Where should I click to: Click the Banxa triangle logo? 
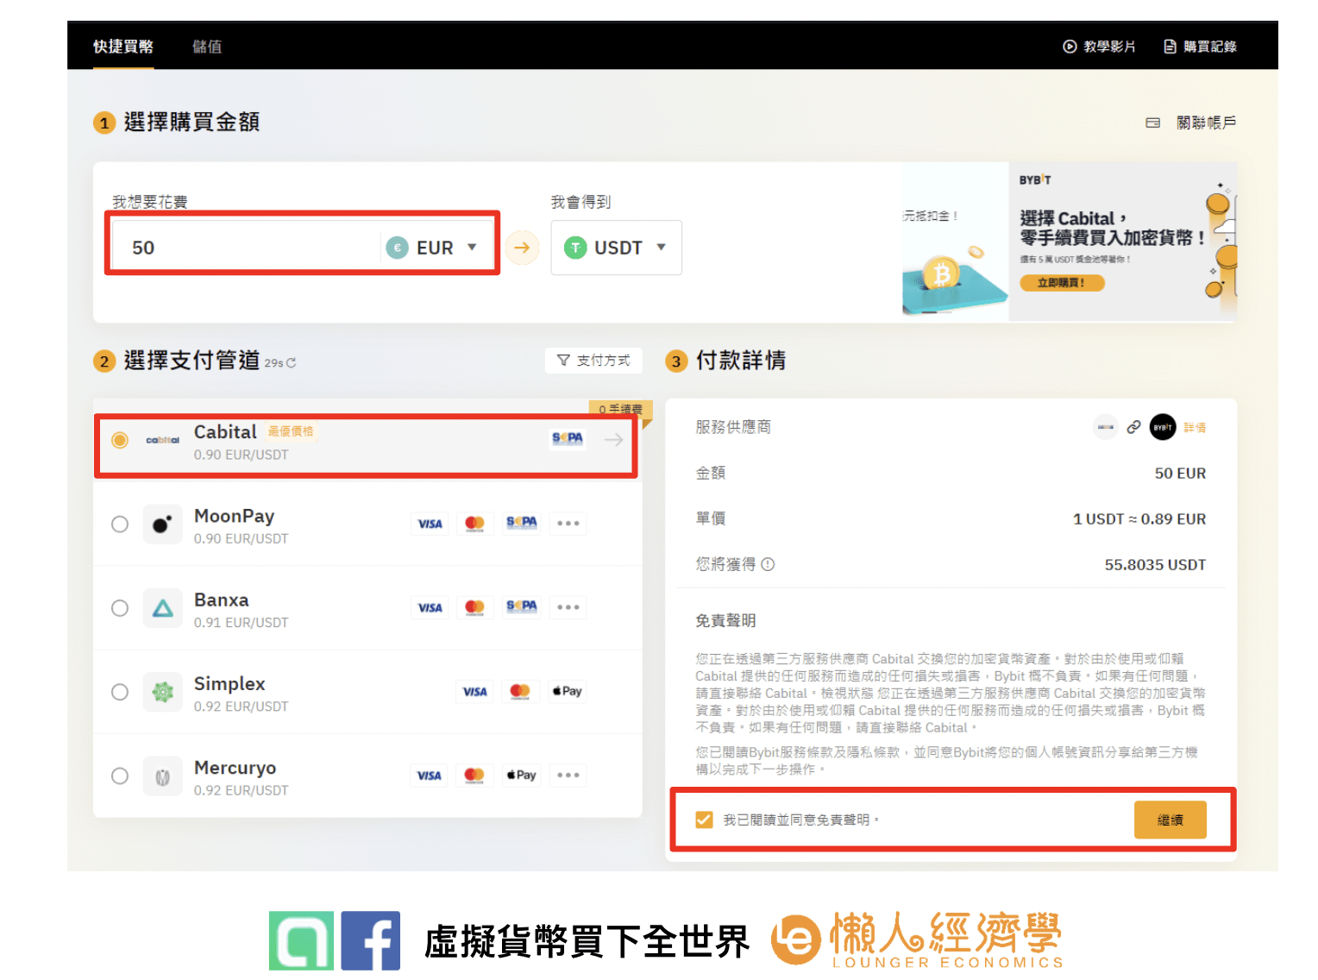(162, 608)
